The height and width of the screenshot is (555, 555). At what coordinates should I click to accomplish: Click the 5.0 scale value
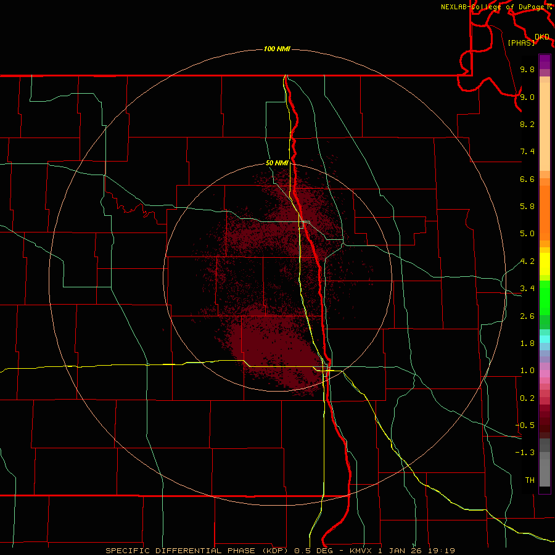[x=527, y=234]
